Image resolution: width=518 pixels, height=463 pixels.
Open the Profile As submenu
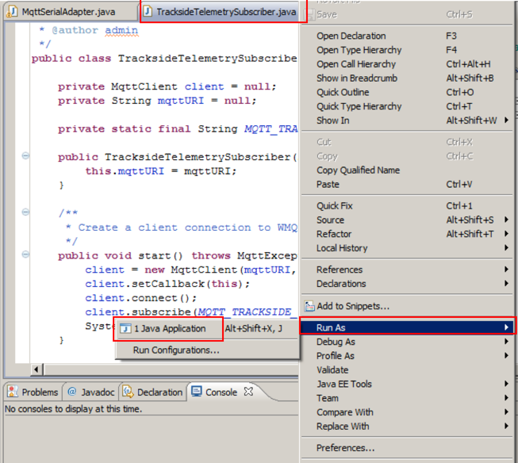pyautogui.click(x=407, y=356)
